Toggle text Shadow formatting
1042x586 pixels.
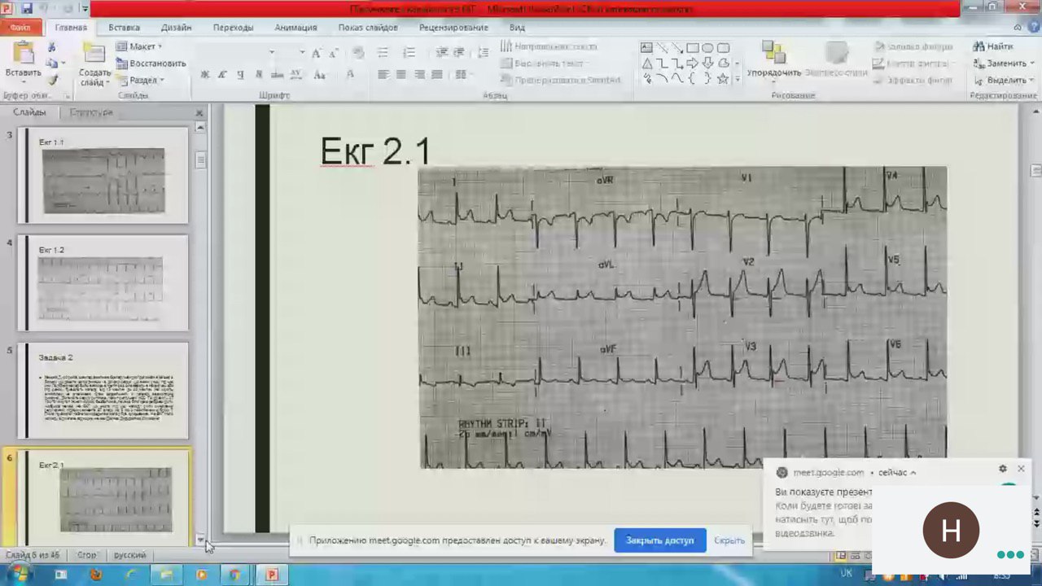[259, 75]
